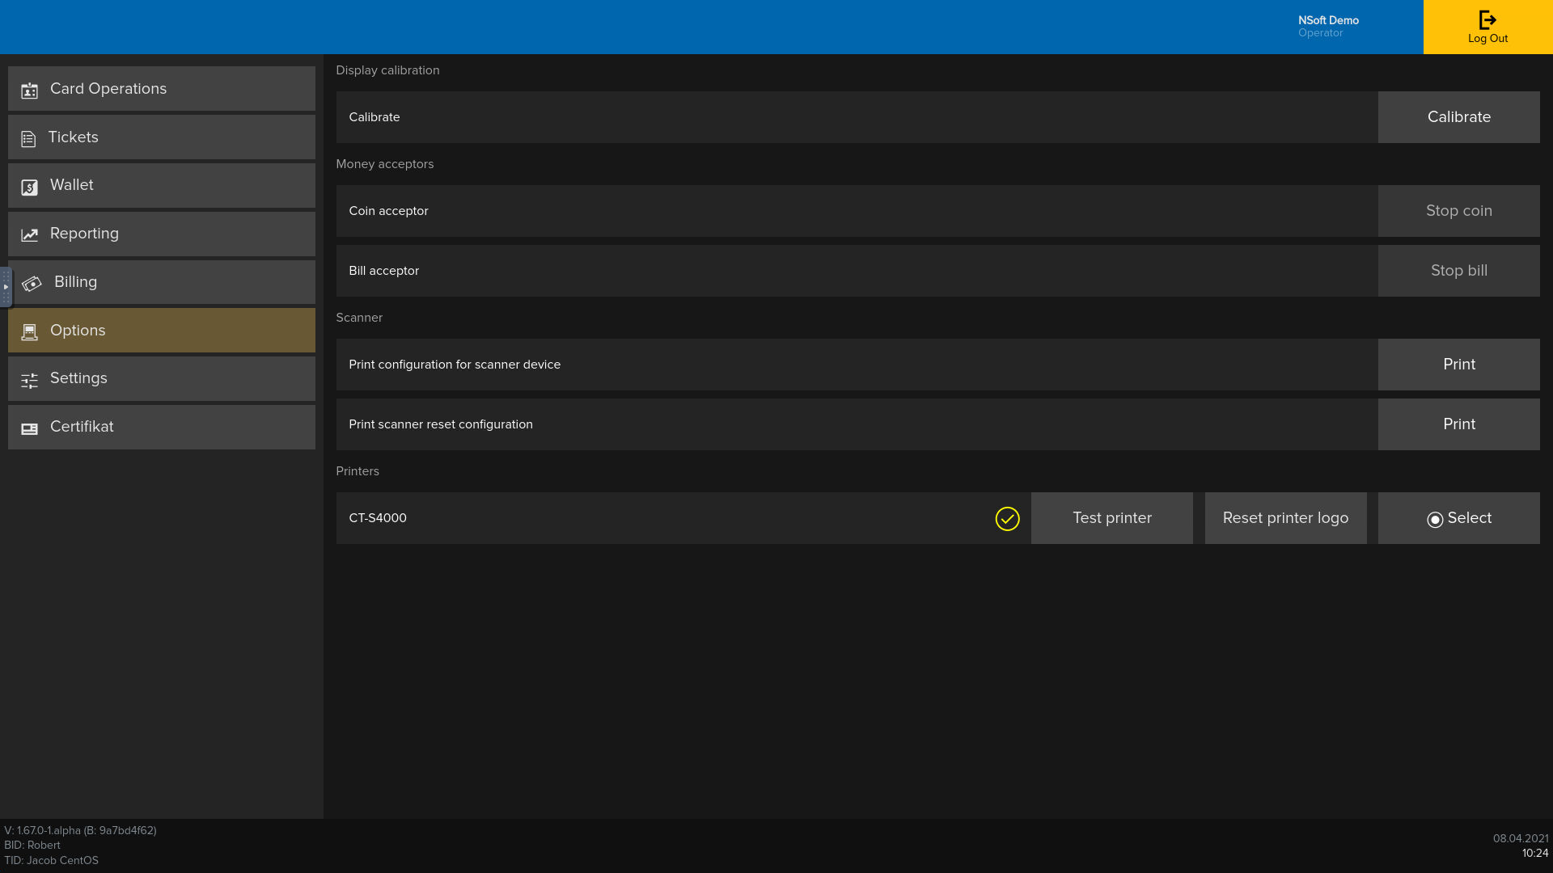Reset printer logo for CT-S4000

(x=1285, y=518)
